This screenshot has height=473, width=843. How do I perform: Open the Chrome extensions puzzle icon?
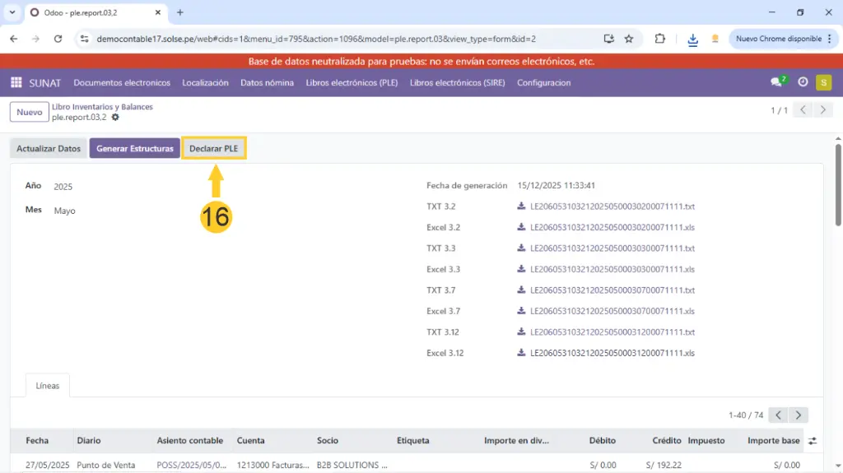[659, 39]
